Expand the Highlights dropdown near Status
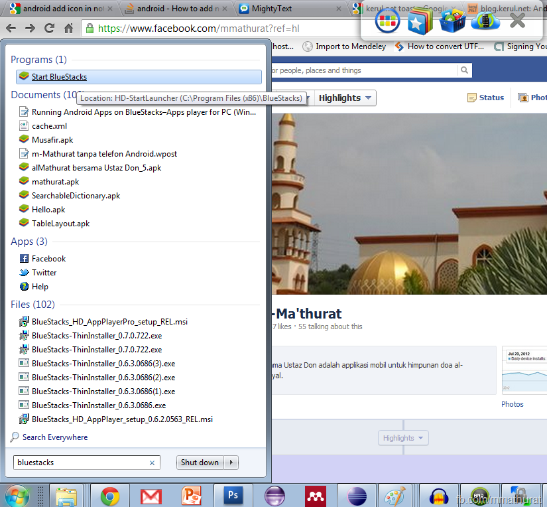The width and height of the screenshot is (547, 507). (x=345, y=98)
